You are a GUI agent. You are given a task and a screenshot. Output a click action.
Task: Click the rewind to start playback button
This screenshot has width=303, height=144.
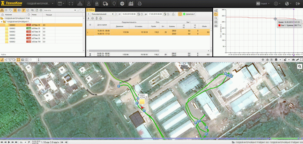pyautogui.click(x=2, y=142)
